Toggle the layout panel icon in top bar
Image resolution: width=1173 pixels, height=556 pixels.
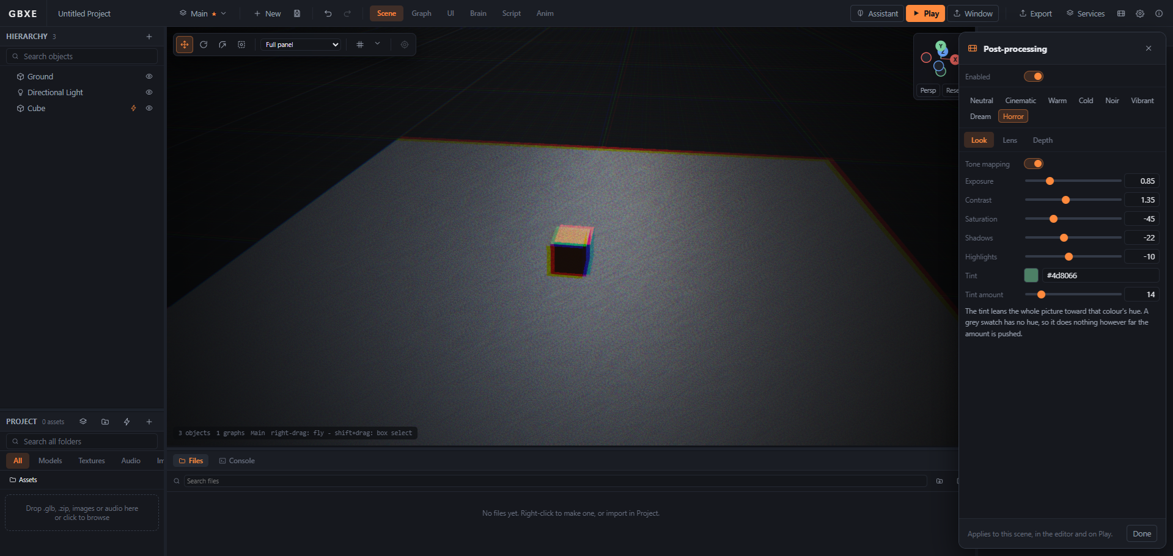click(x=1121, y=13)
